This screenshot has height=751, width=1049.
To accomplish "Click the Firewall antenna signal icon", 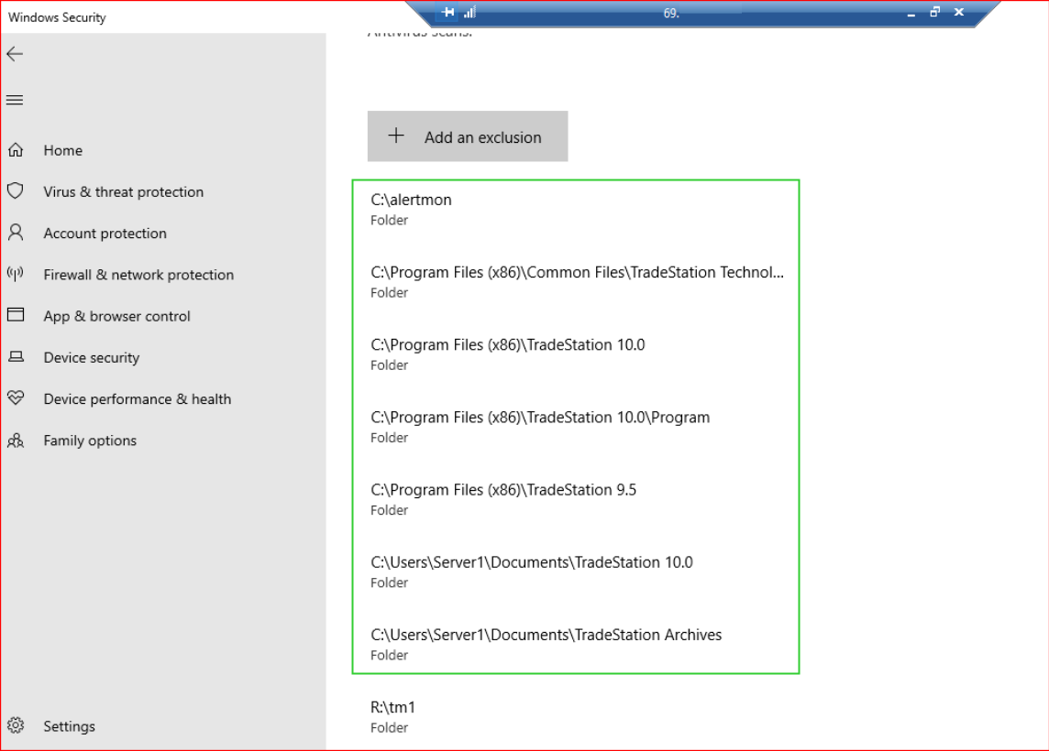I will [x=16, y=274].
